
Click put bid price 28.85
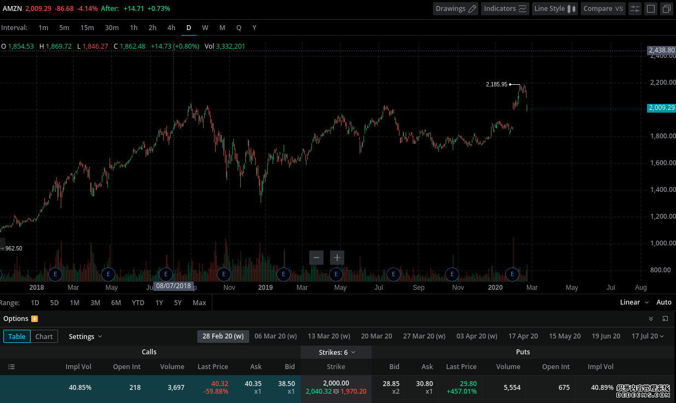[x=391, y=384]
